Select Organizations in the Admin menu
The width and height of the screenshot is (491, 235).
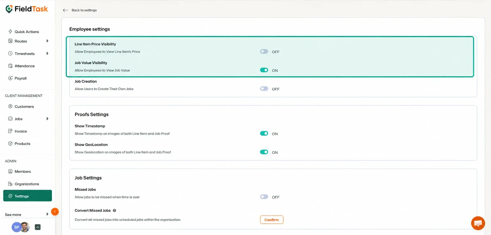point(27,184)
